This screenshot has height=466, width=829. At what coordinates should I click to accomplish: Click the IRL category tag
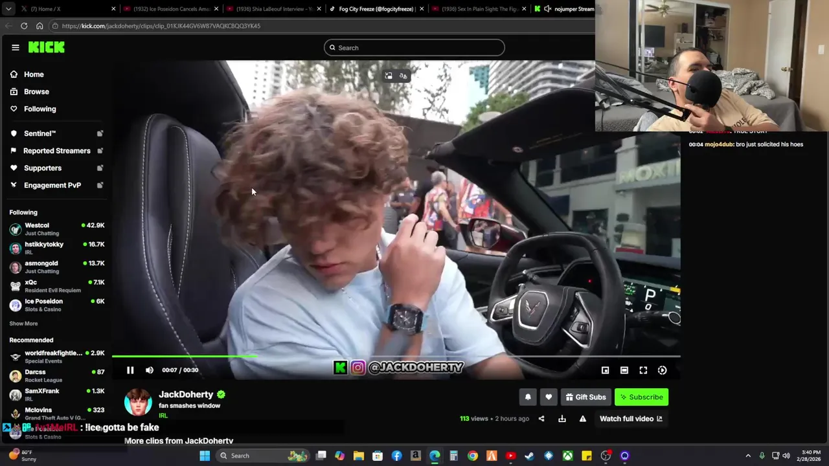[x=163, y=416]
